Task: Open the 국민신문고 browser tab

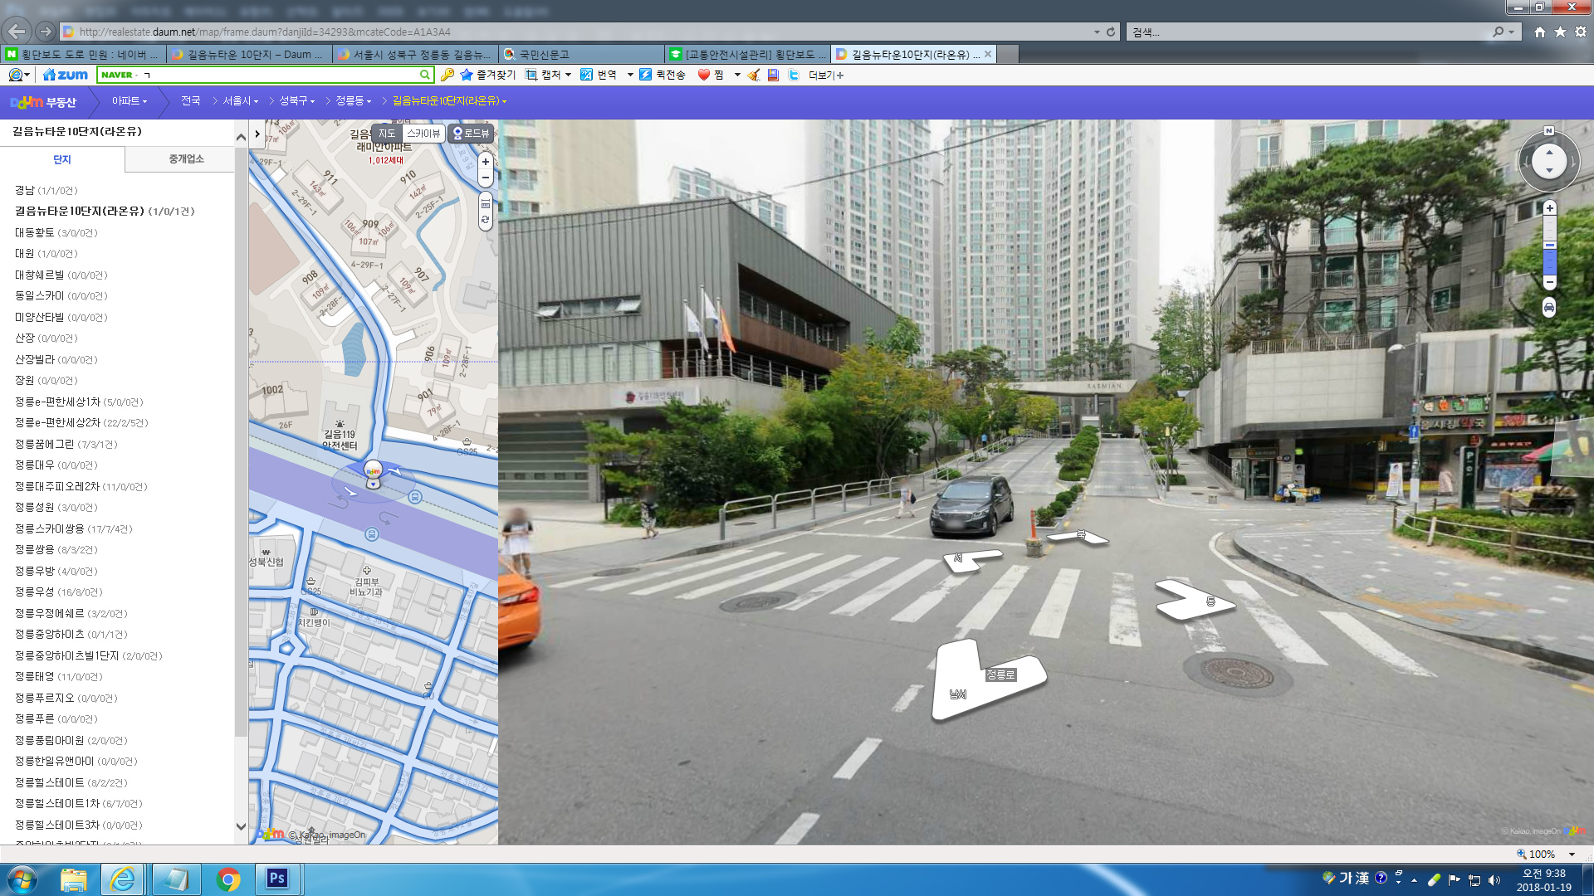Action: point(581,55)
